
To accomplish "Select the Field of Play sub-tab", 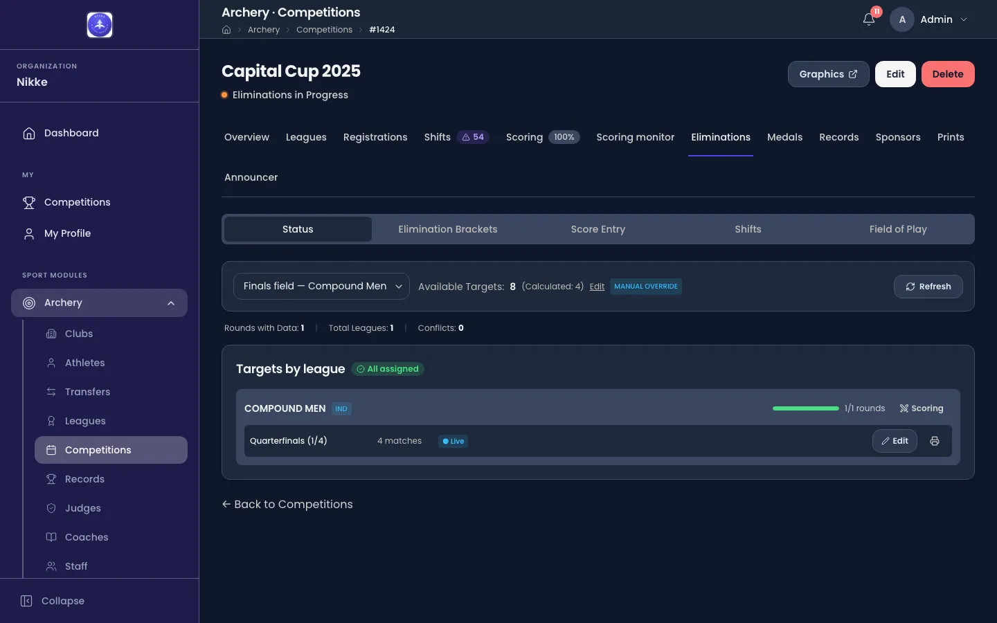I will click(898, 229).
